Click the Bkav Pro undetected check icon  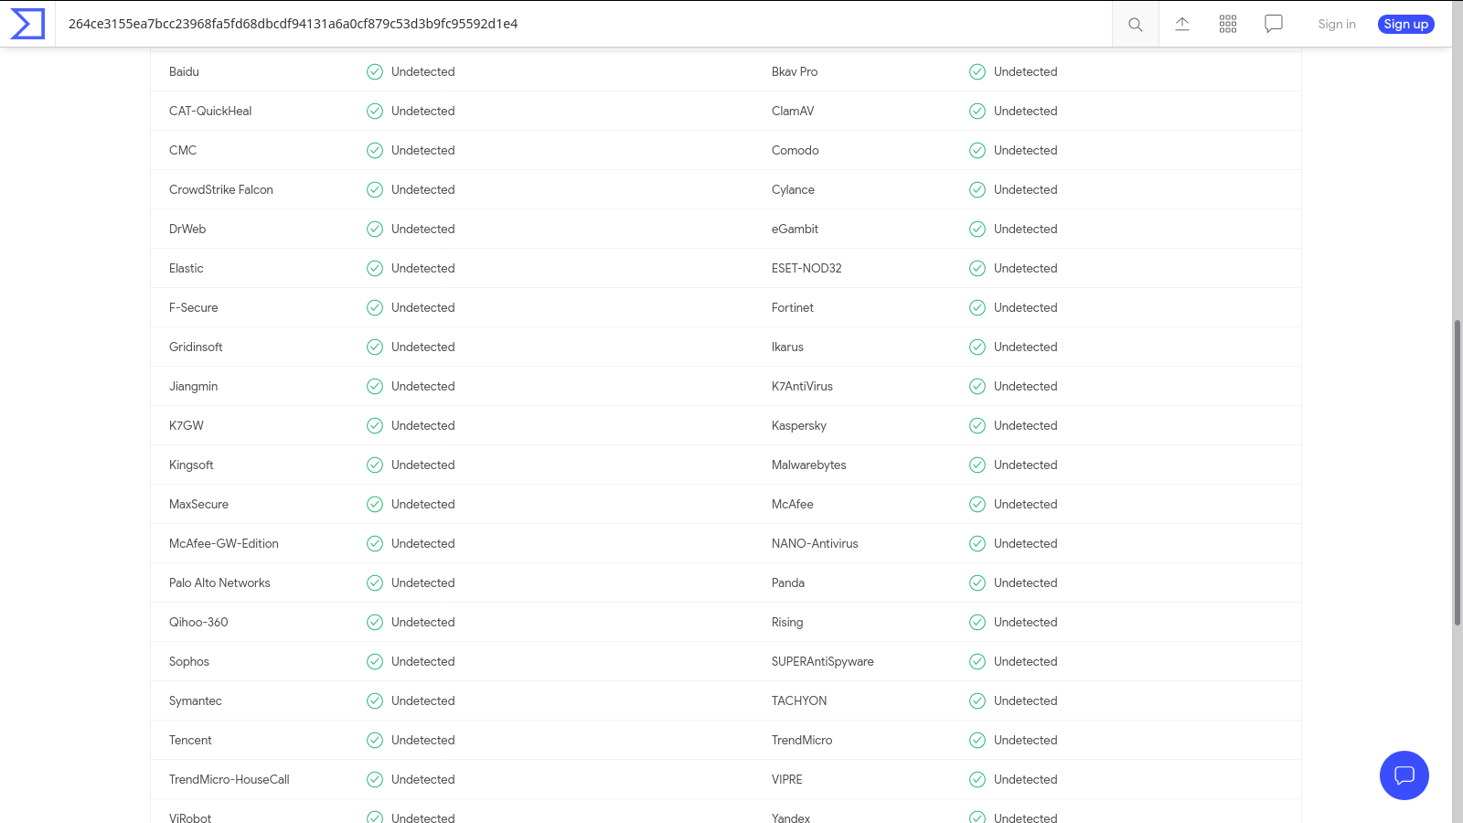pyautogui.click(x=977, y=71)
